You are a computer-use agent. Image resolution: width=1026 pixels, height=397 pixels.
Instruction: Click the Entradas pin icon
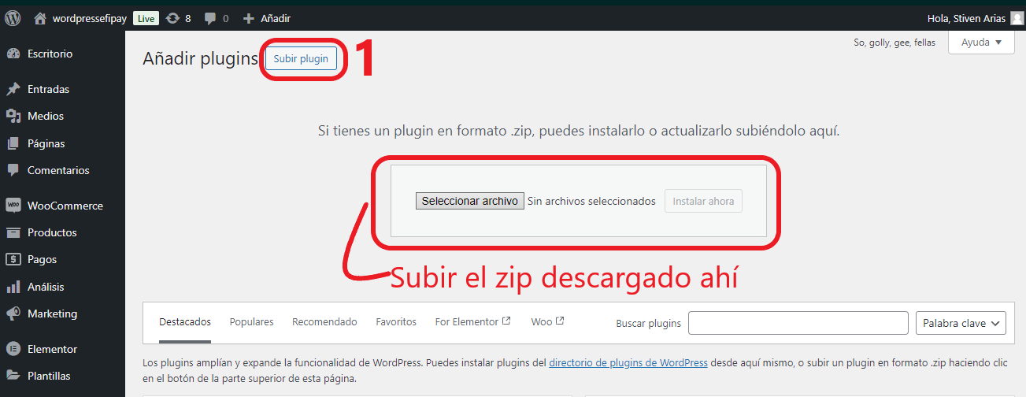pyautogui.click(x=13, y=89)
